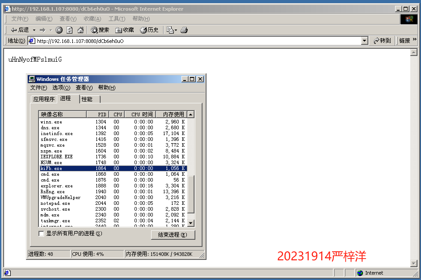Click the 搜索 search toolbar button
Image resolution: width=421 pixels, height=280 pixels.
pos(100,30)
